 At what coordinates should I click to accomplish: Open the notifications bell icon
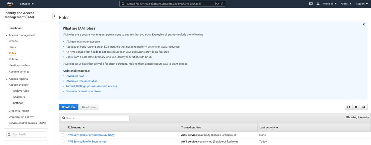pos(318,4)
